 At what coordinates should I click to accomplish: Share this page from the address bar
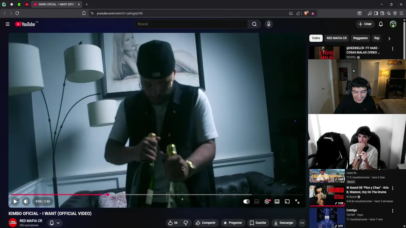[x=298, y=13]
